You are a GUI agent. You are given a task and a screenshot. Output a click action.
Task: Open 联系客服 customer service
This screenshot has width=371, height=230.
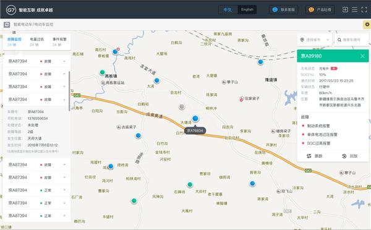283,10
